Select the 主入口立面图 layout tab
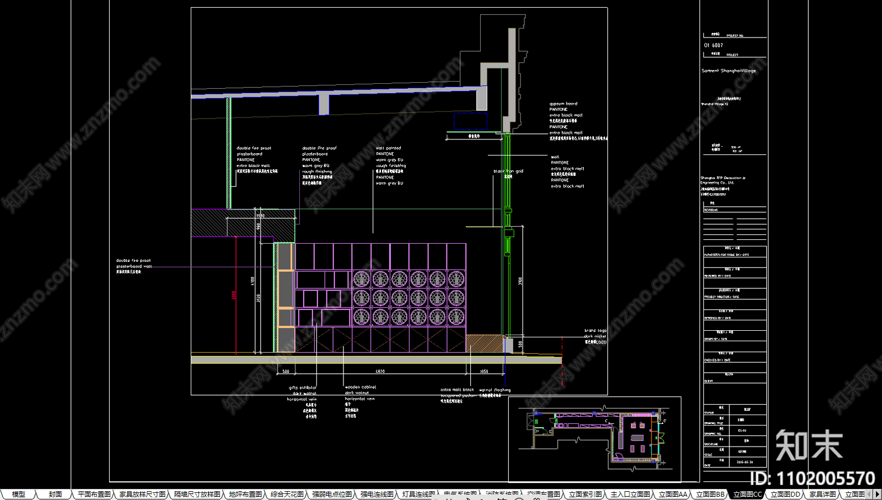Viewport: 882px width, 500px height. 630,494
